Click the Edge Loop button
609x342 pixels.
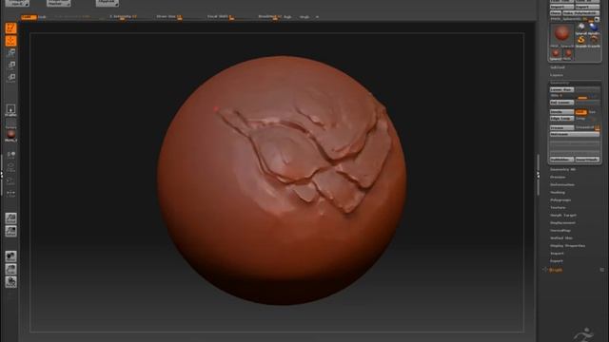tap(561, 118)
